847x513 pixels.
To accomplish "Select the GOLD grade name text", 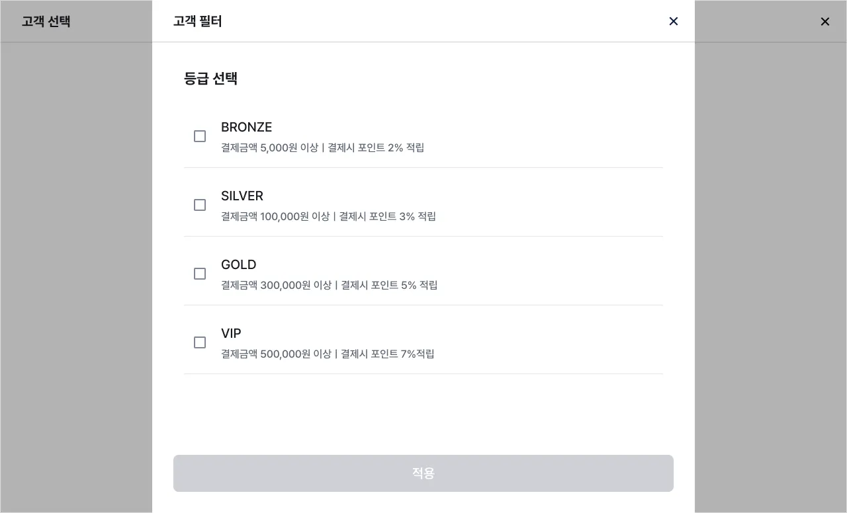I will coord(238,264).
